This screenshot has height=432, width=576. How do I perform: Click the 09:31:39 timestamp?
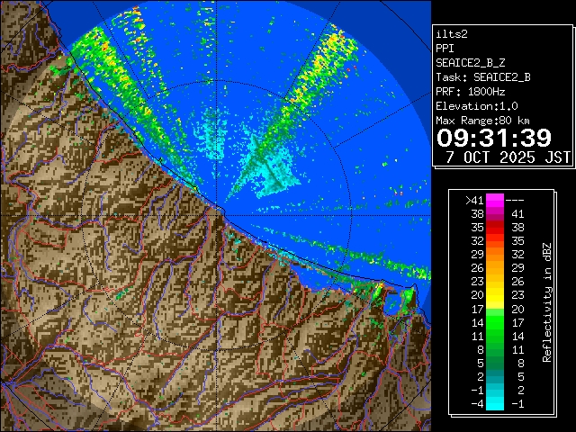493,138
